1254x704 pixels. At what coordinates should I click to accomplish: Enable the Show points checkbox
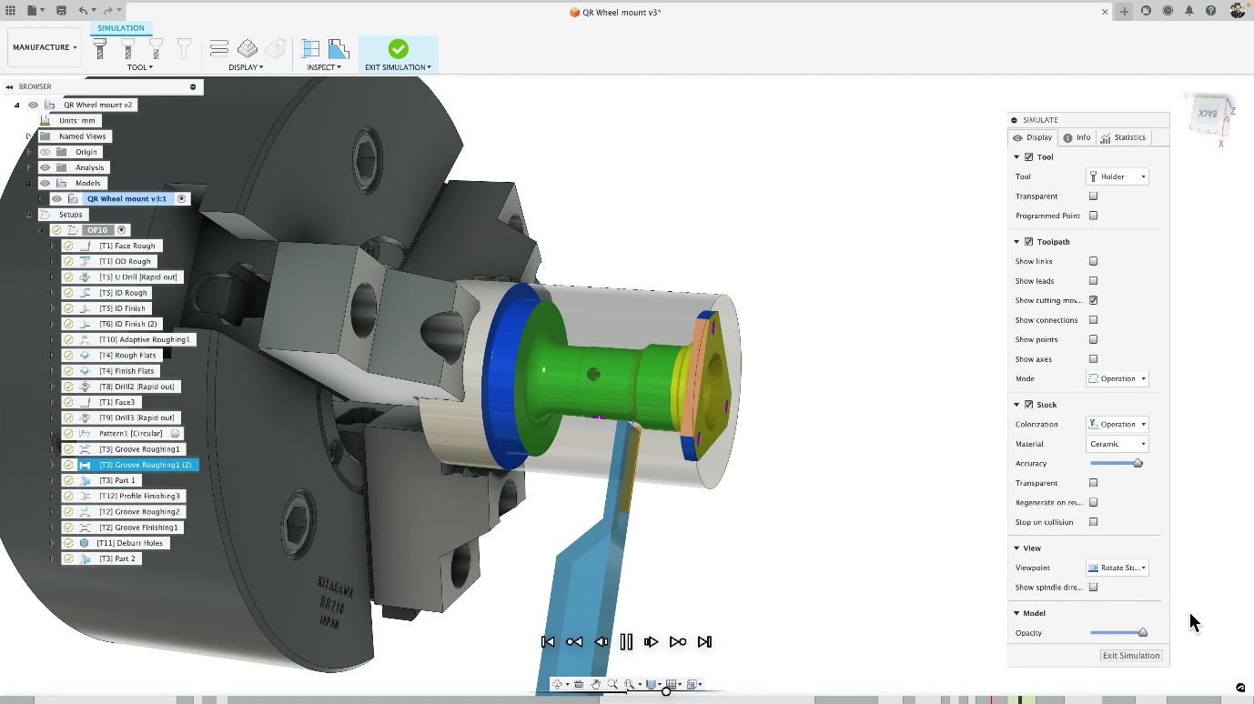[1093, 339]
